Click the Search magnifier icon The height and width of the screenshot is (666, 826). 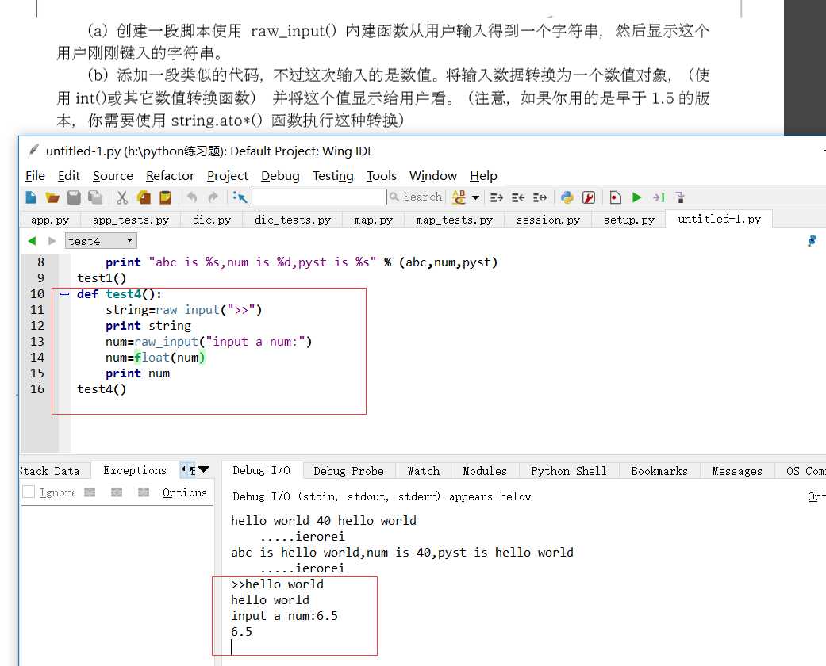pos(394,197)
